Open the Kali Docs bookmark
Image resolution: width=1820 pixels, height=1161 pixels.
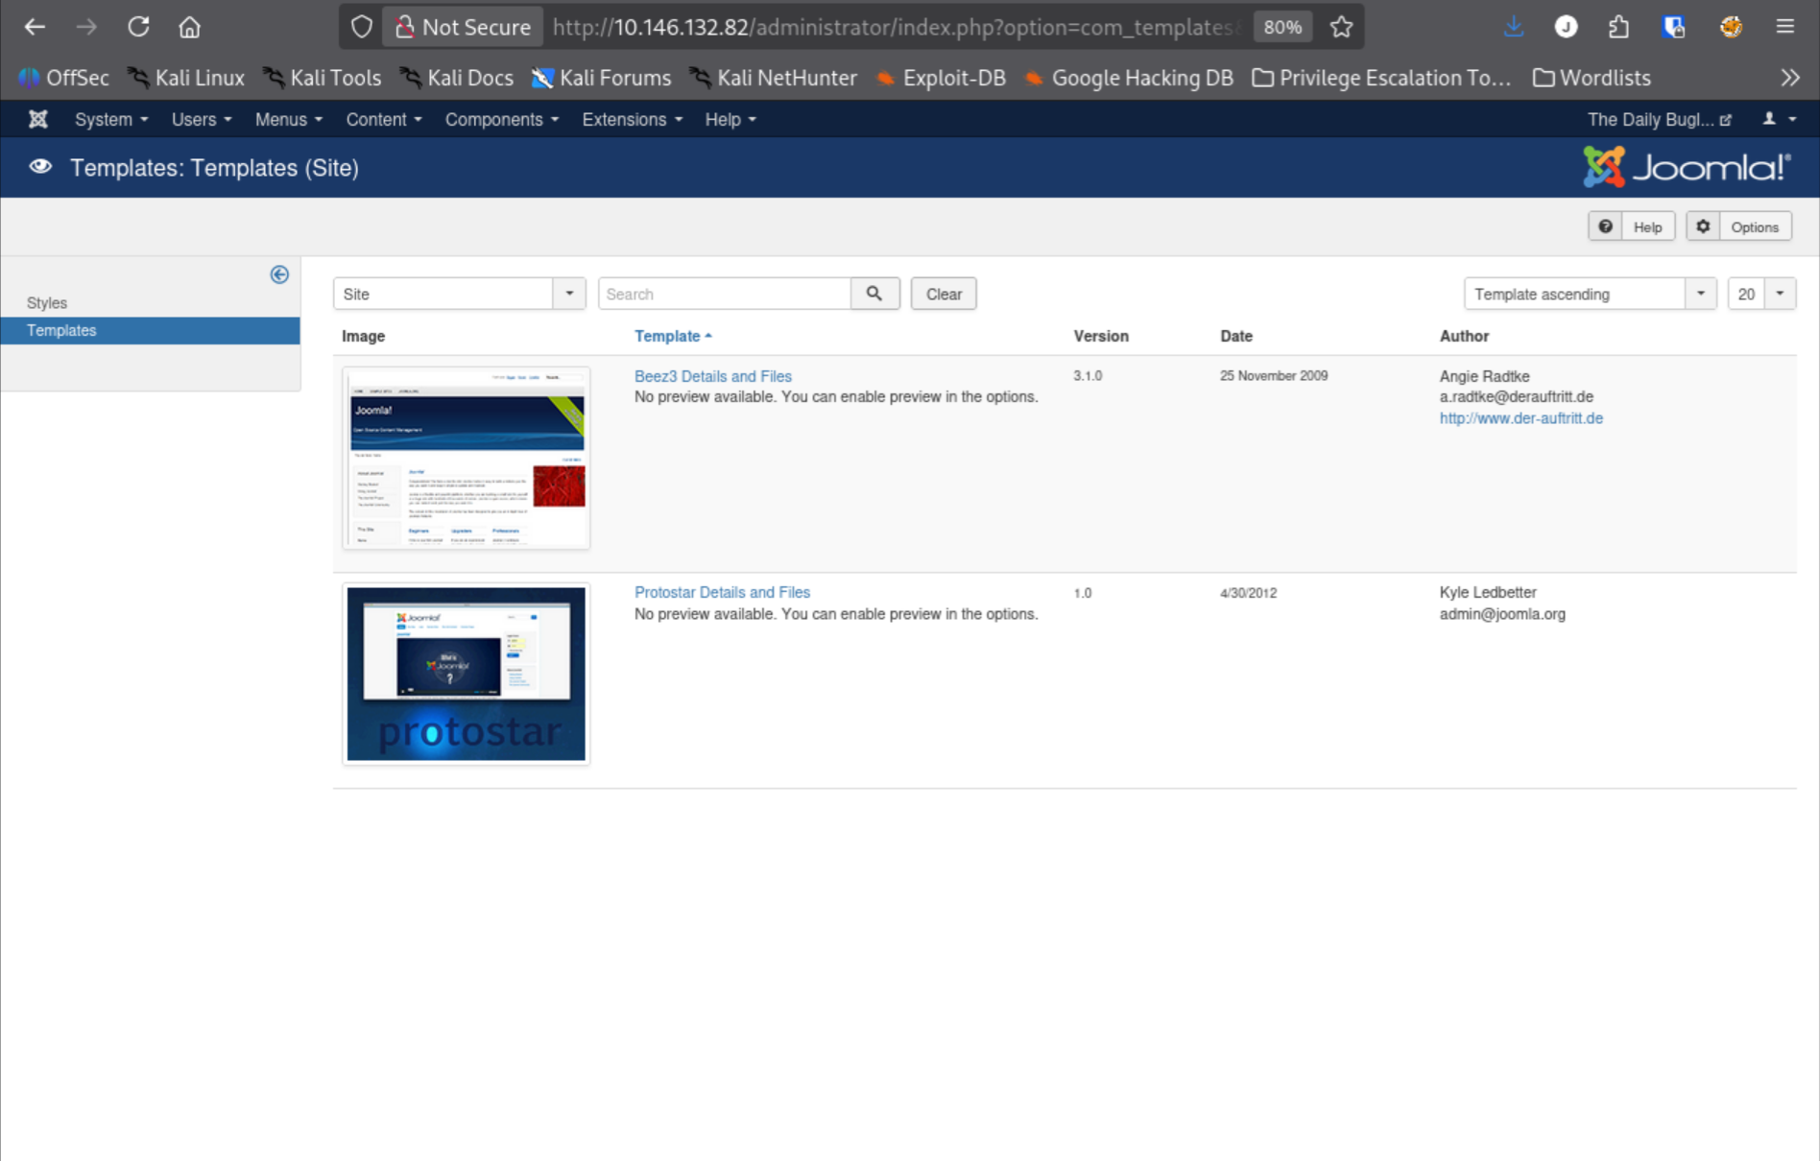click(457, 78)
